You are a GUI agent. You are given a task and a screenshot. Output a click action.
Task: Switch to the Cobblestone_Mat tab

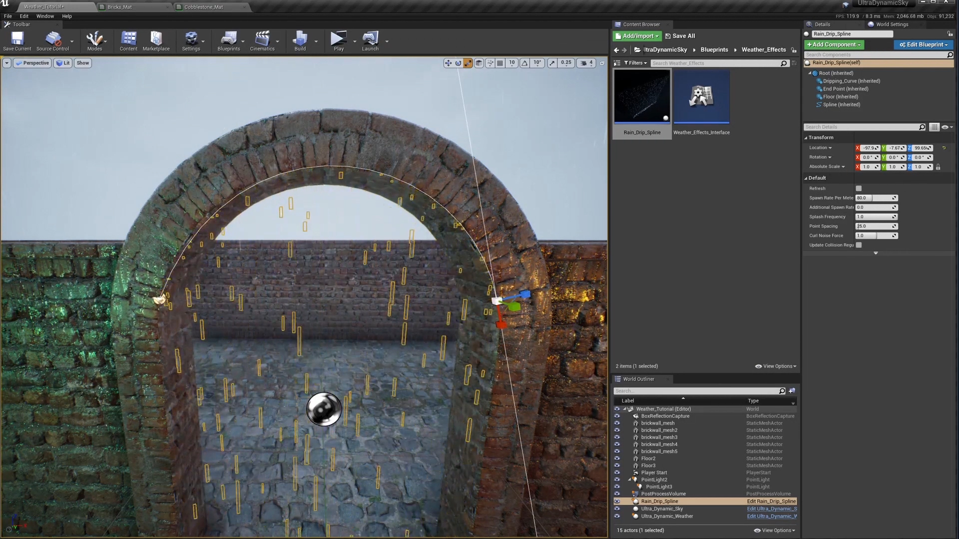click(x=211, y=7)
